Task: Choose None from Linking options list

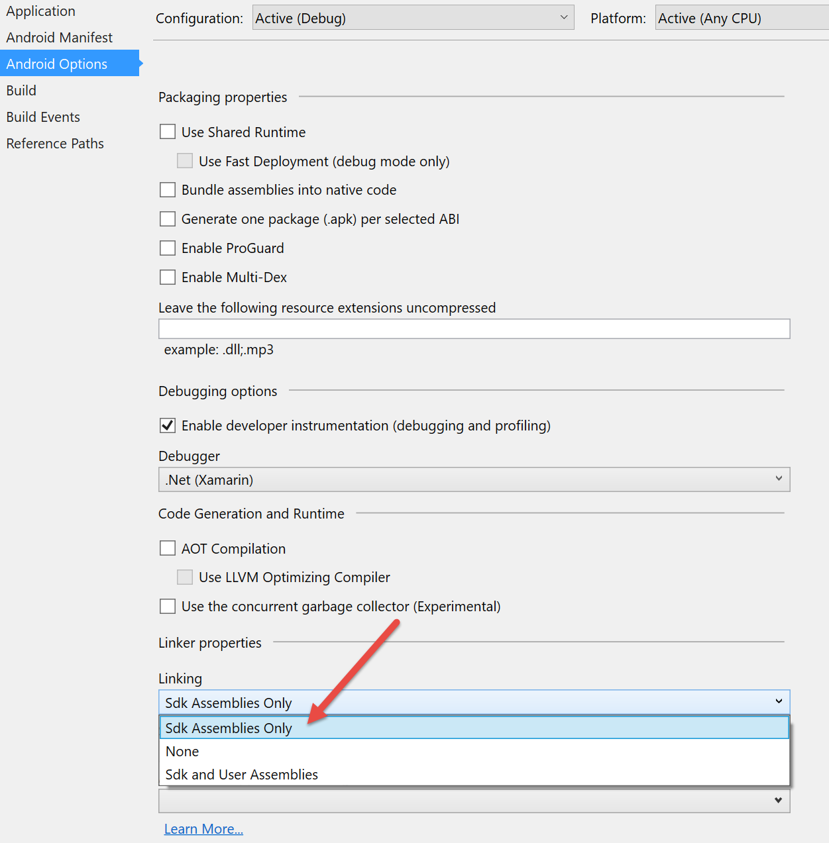Action: 183,752
